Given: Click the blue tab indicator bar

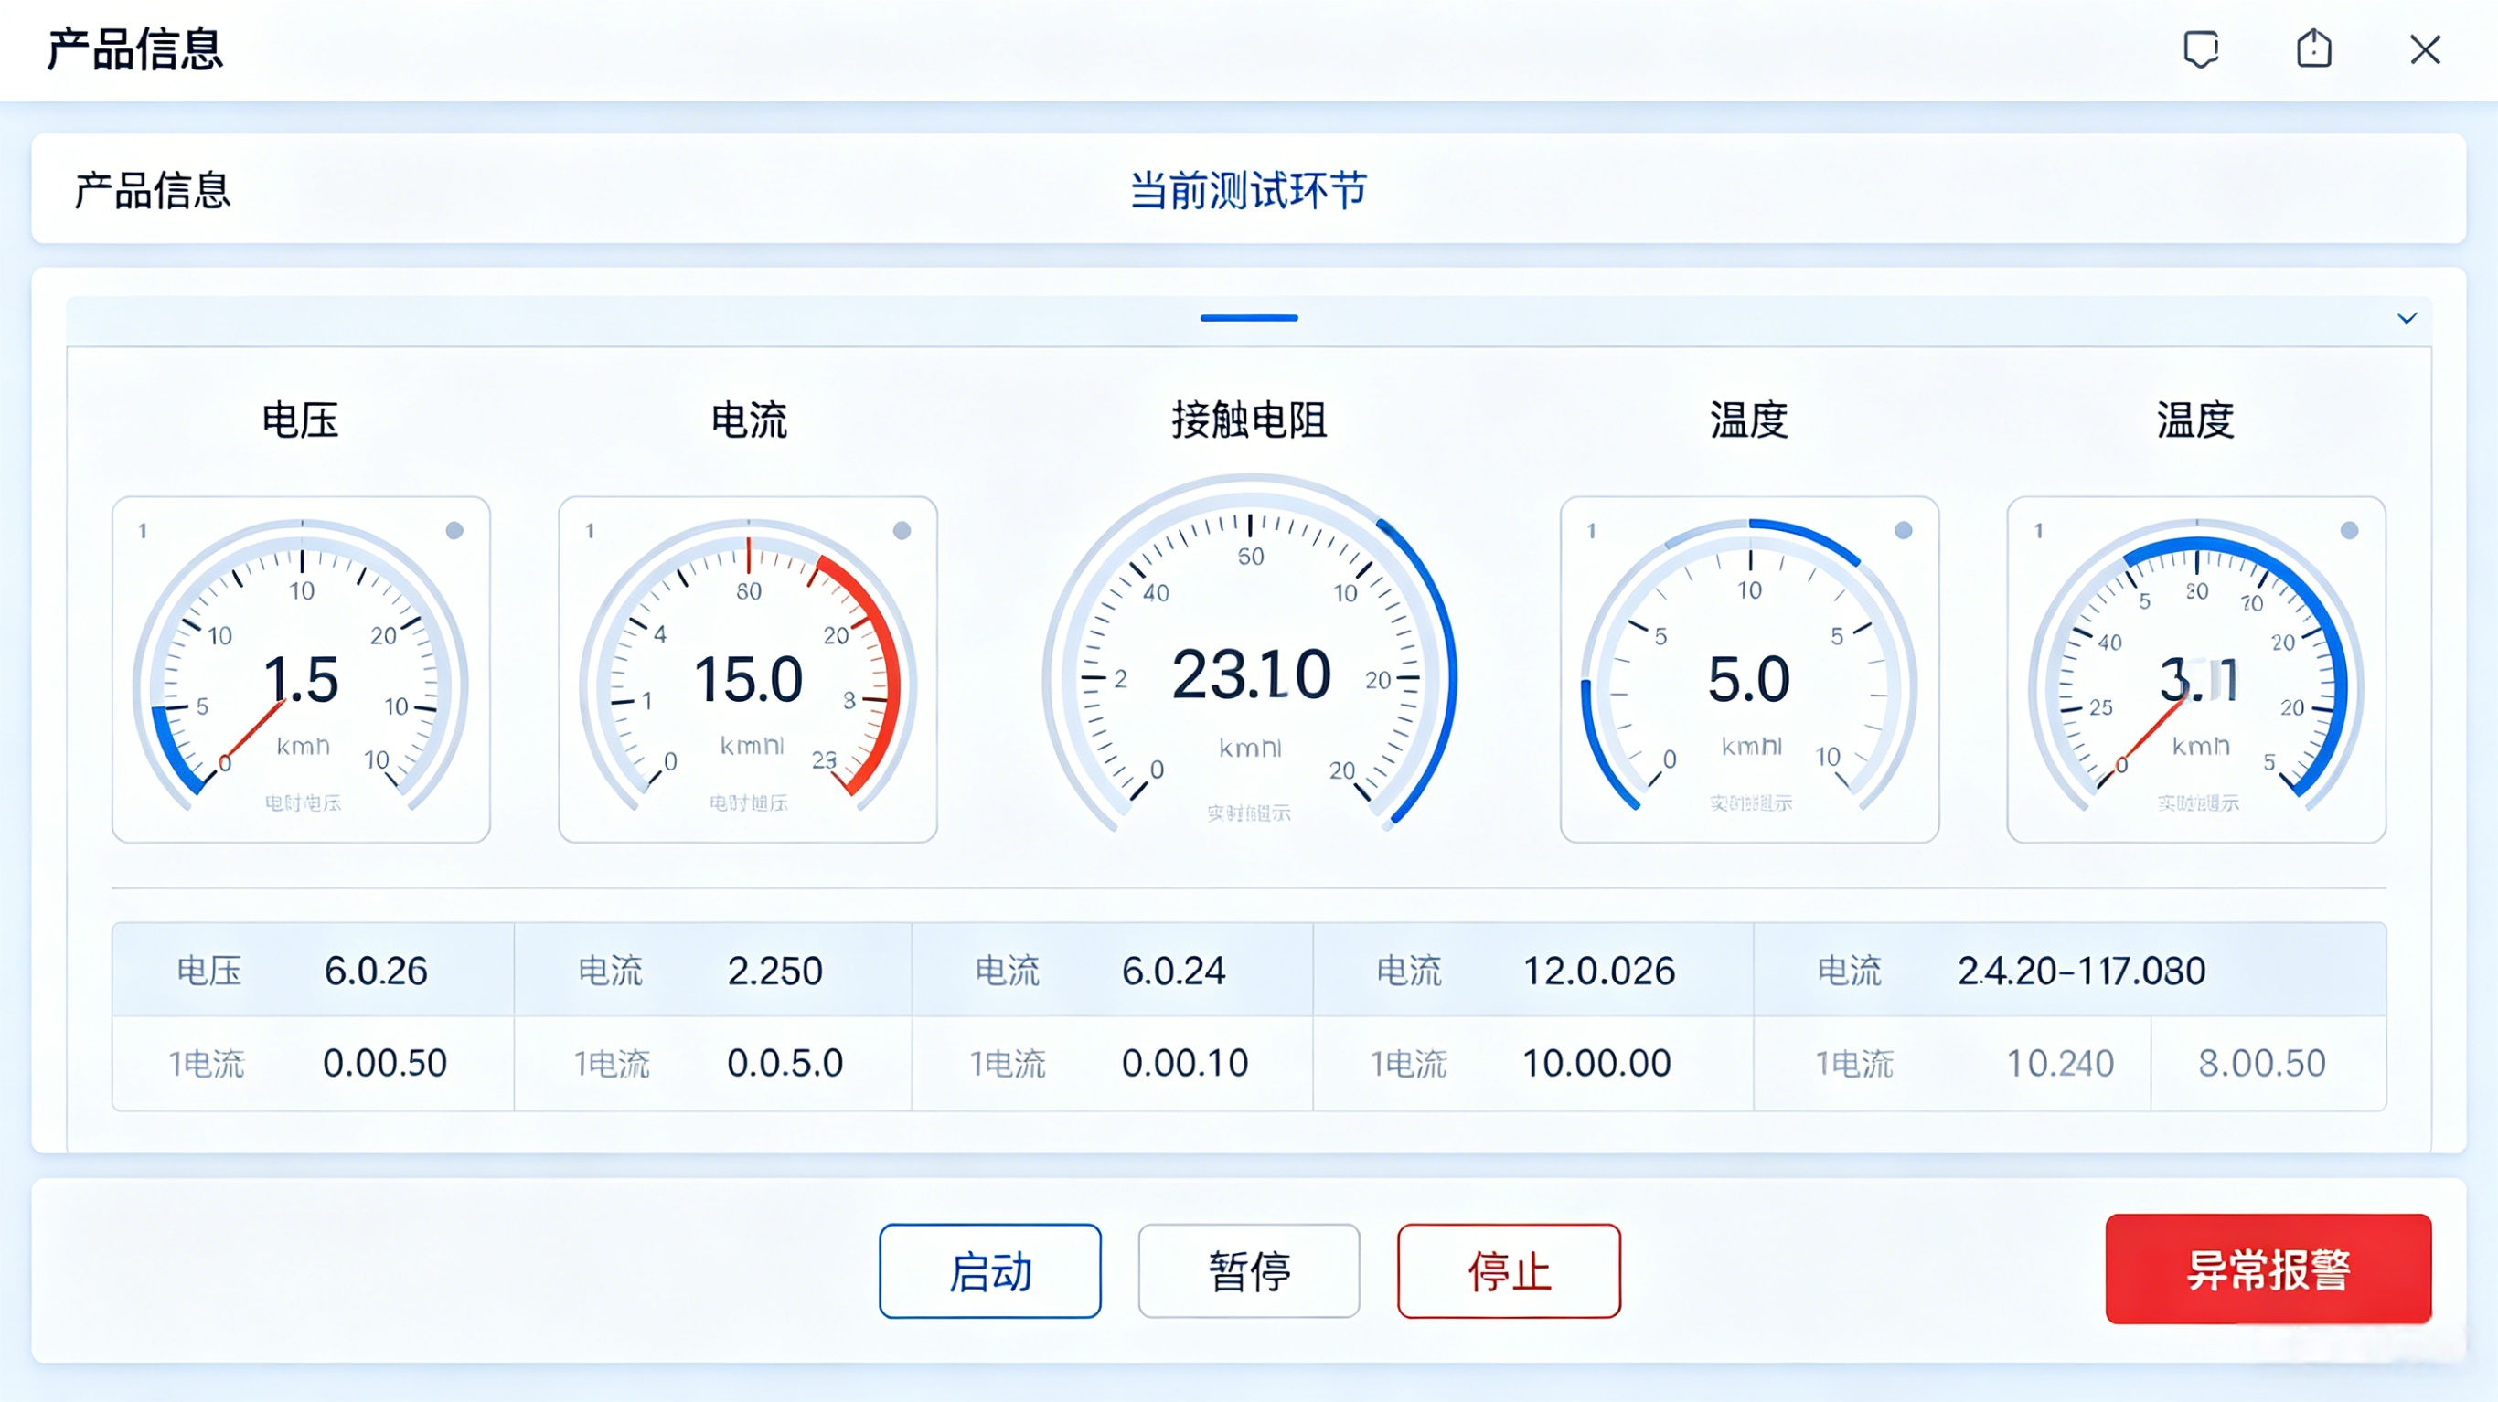Looking at the screenshot, I should click(1248, 318).
